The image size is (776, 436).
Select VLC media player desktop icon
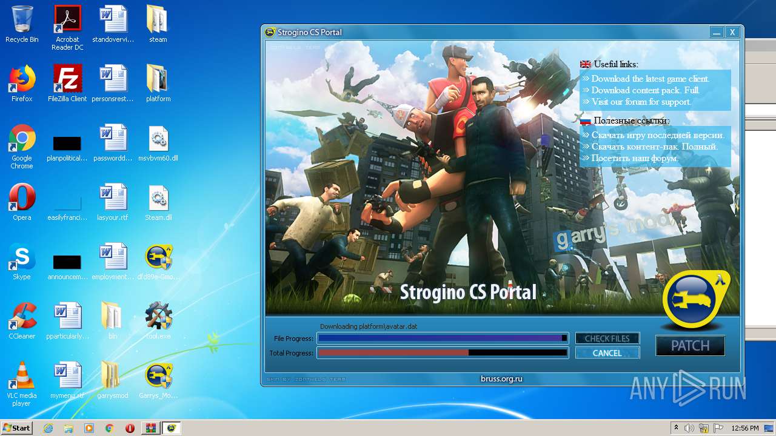click(x=22, y=384)
